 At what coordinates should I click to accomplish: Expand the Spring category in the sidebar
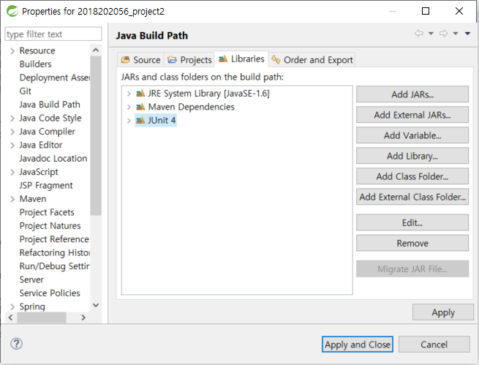(x=12, y=306)
